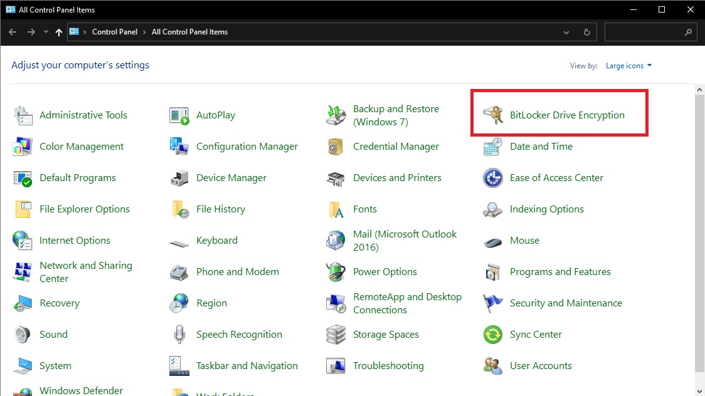Screen dimensions: 705x396
Task: Open the recent locations dropdown arrow
Action: (x=45, y=32)
